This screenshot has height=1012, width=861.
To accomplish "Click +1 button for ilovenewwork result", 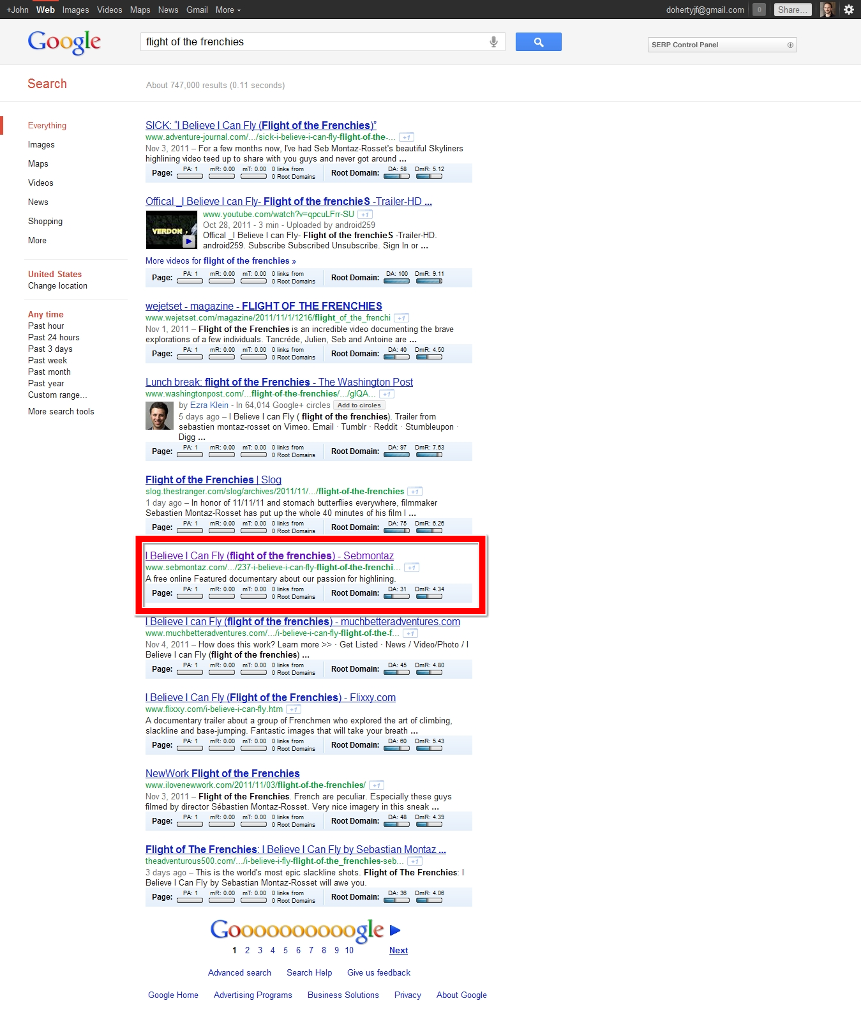I will click(x=377, y=785).
